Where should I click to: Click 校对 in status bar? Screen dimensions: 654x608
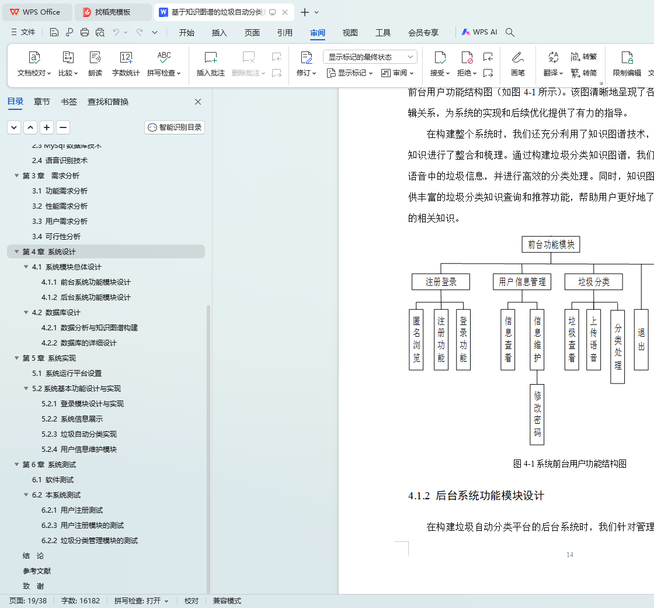(x=192, y=601)
